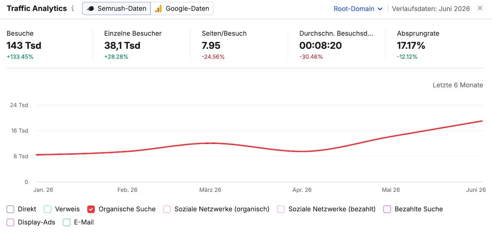Image resolution: width=492 pixels, height=232 pixels.
Task: Click the info icon beside Traffic Analytics
Action: point(73,8)
